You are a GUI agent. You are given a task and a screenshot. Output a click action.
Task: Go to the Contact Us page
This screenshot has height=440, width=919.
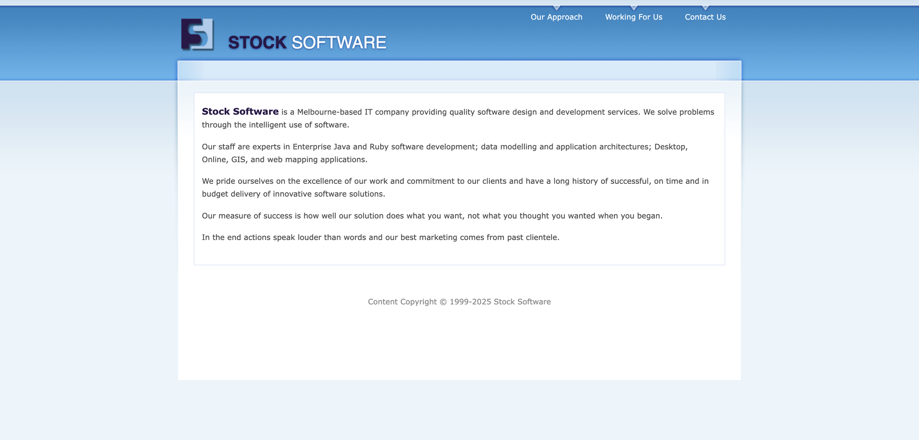pos(705,17)
